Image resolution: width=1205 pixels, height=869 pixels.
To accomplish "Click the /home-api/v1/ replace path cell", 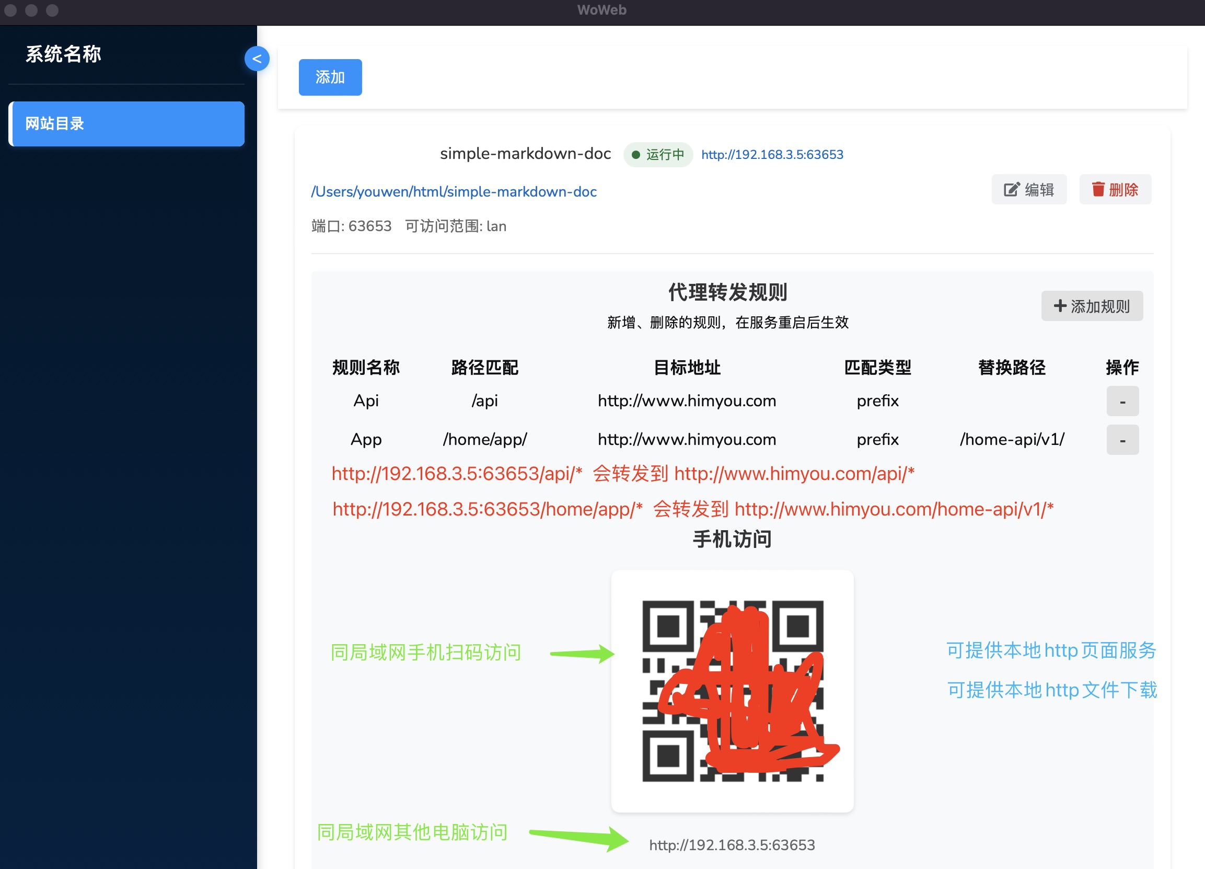I will [x=1012, y=440].
